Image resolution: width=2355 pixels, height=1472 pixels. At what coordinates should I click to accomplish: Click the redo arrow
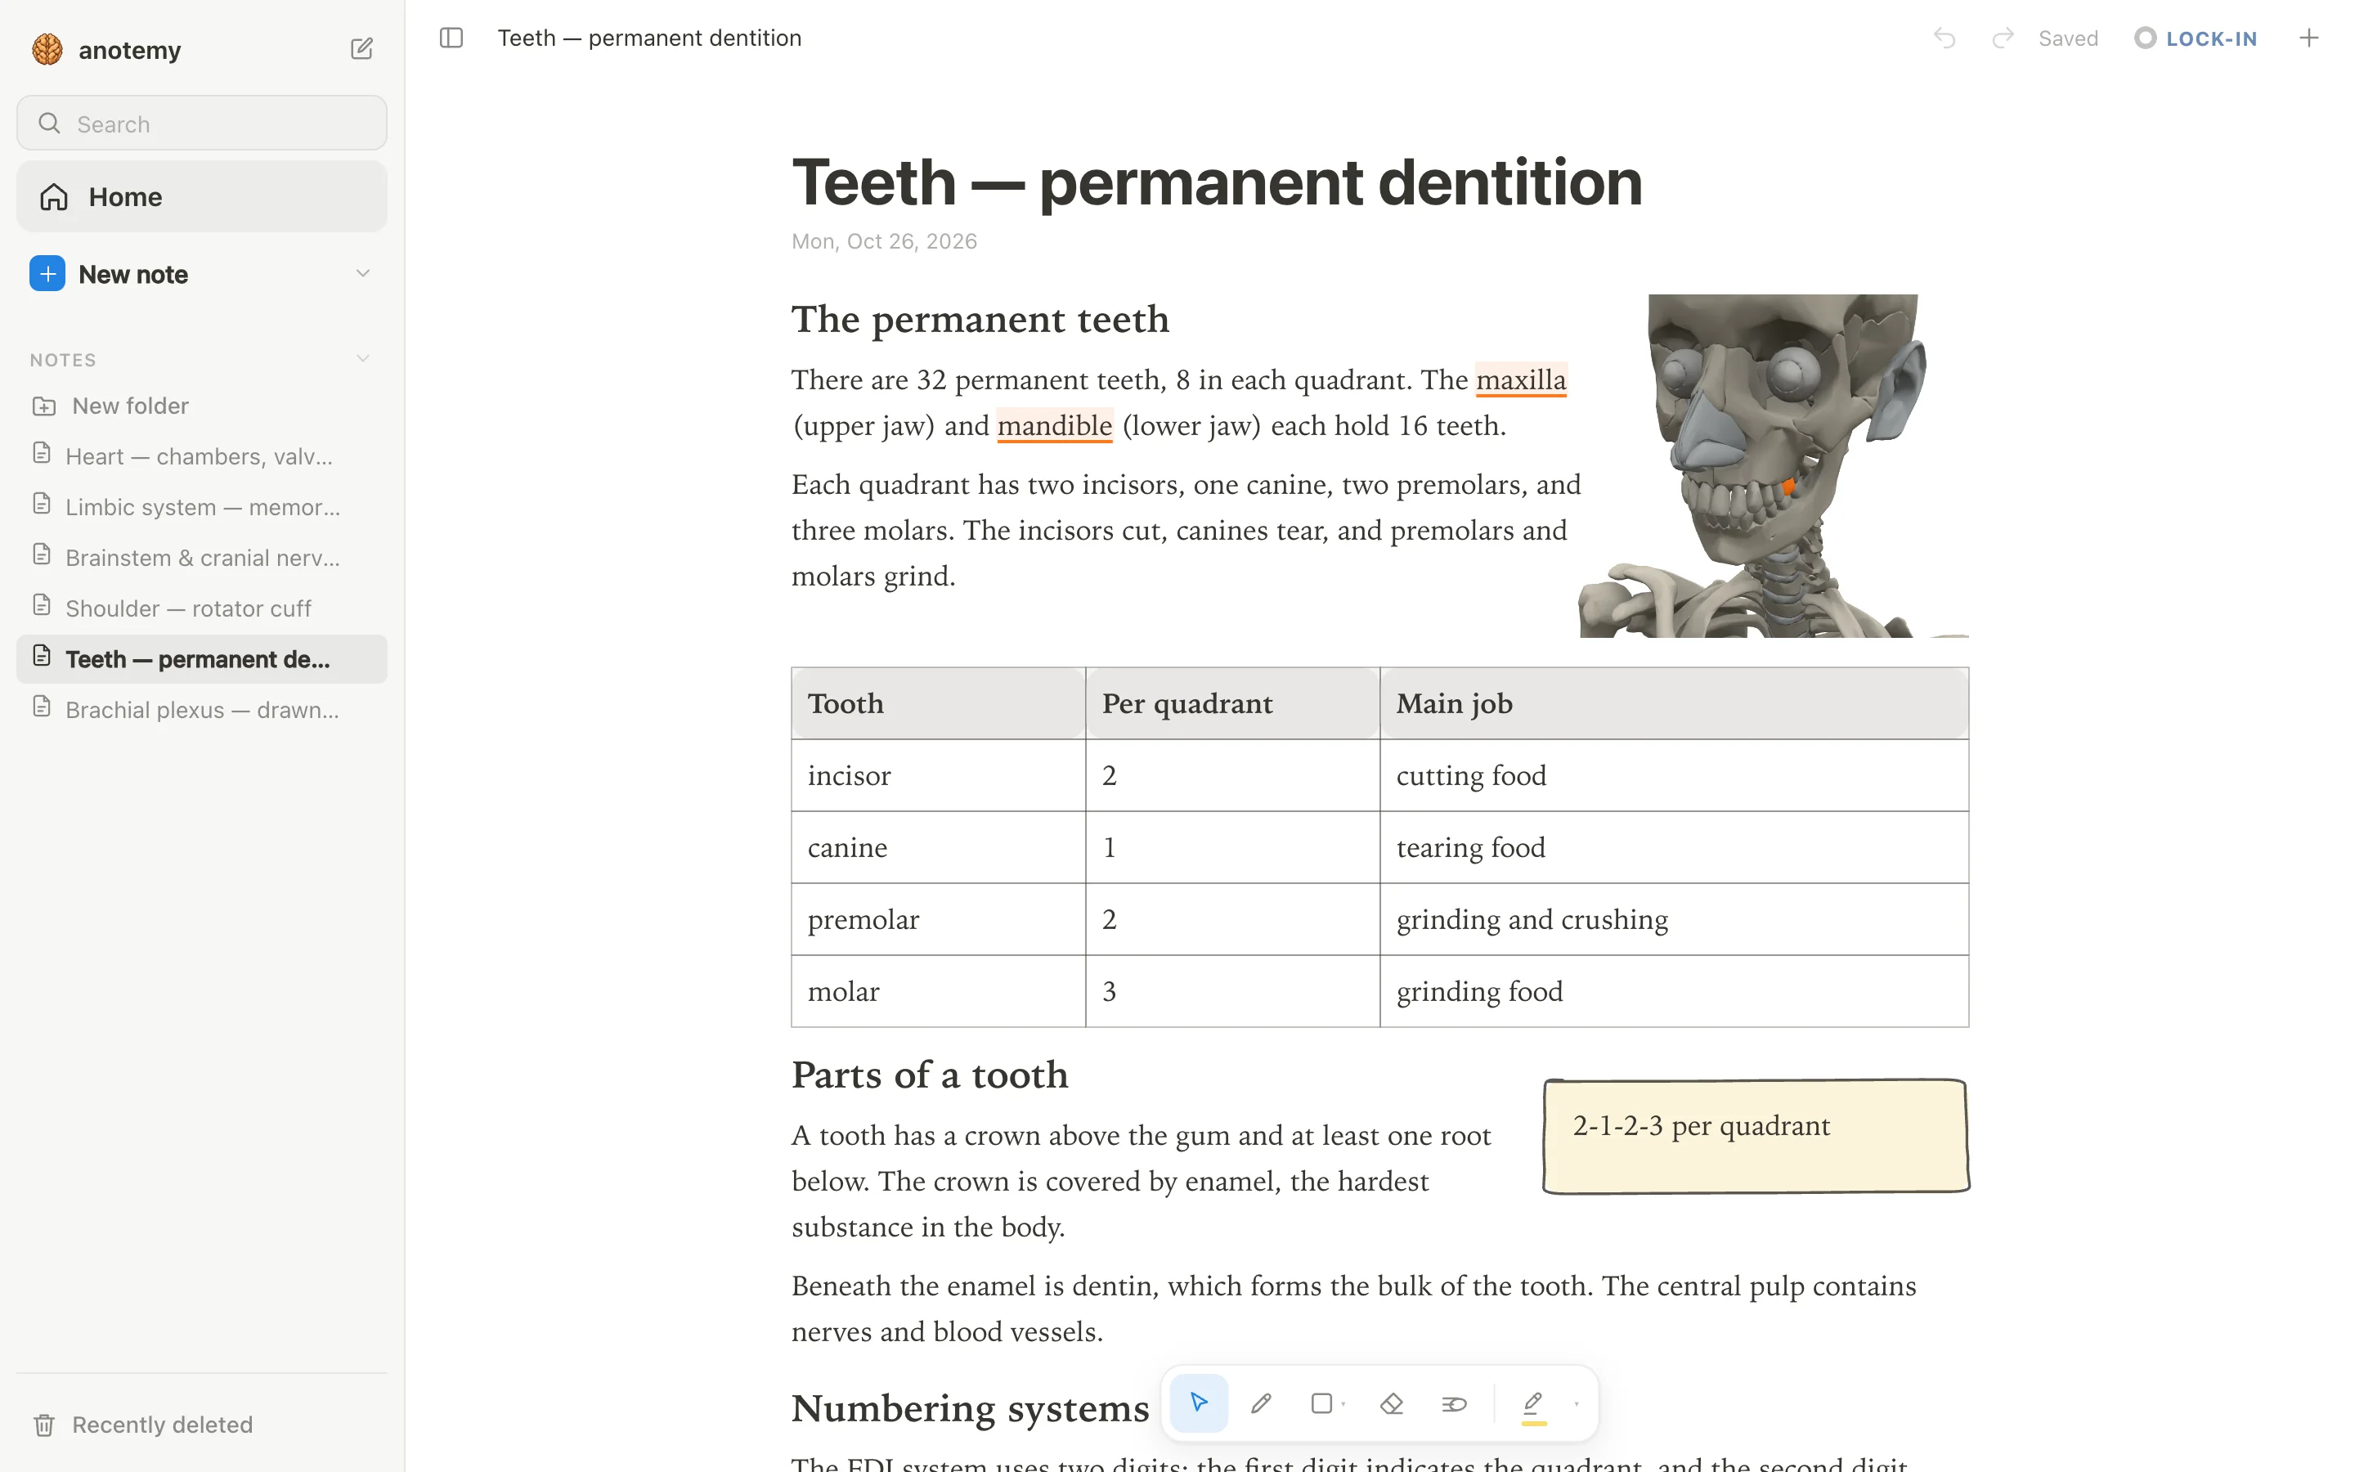click(2002, 38)
